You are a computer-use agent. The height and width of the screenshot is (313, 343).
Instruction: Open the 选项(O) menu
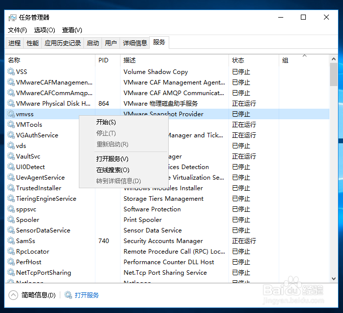click(44, 30)
